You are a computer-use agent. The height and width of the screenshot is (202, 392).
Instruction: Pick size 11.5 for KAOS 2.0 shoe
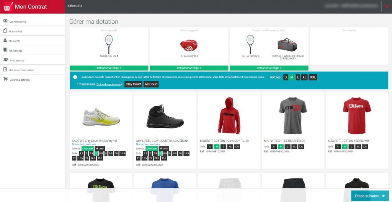(x=80, y=158)
